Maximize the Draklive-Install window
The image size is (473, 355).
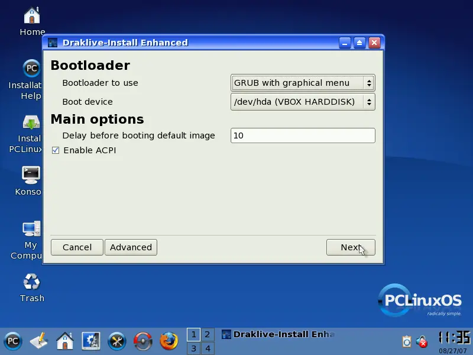click(x=359, y=43)
